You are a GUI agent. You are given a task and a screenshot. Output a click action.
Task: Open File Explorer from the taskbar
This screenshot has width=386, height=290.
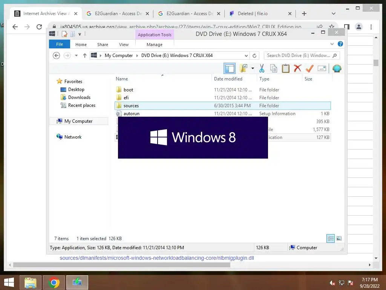pos(30,282)
